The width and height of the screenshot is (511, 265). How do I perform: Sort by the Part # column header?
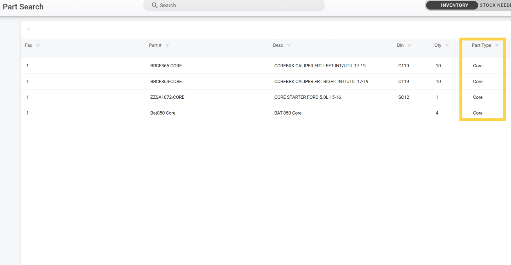155,45
